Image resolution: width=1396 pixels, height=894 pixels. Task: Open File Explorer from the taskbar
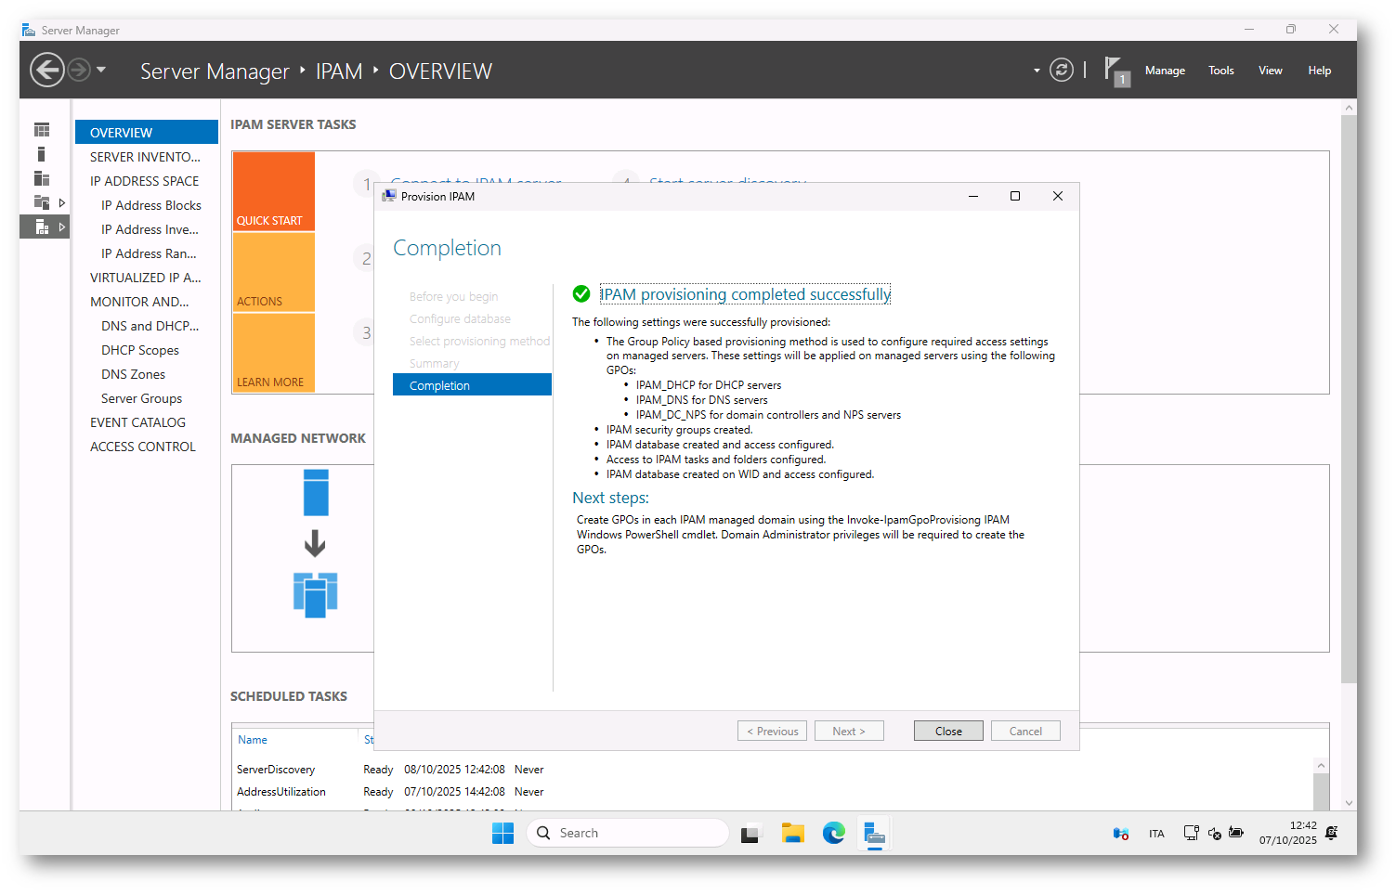792,834
